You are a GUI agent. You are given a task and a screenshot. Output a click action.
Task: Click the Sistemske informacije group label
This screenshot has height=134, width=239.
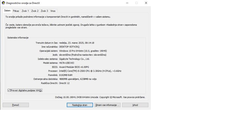click(x=18, y=38)
